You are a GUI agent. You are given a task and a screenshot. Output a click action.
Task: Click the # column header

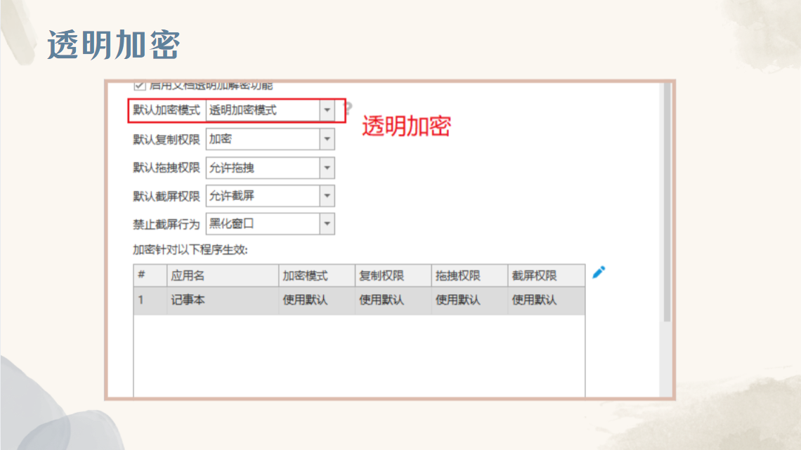pos(150,275)
